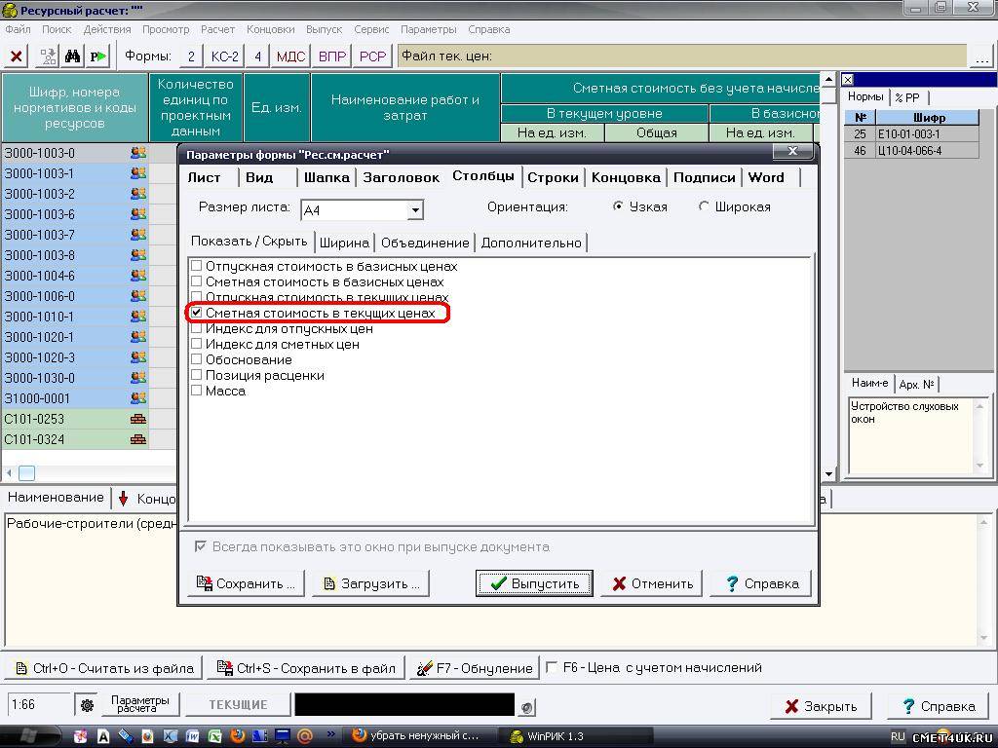The height and width of the screenshot is (748, 998).
Task: Switch to the Ширина sub-tab
Action: click(x=344, y=243)
